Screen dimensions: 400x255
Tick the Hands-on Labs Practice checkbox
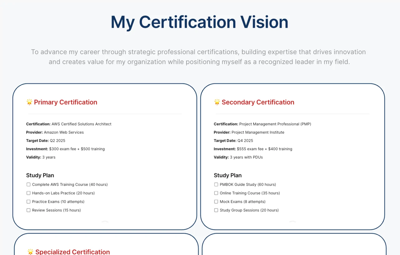[x=28, y=193]
